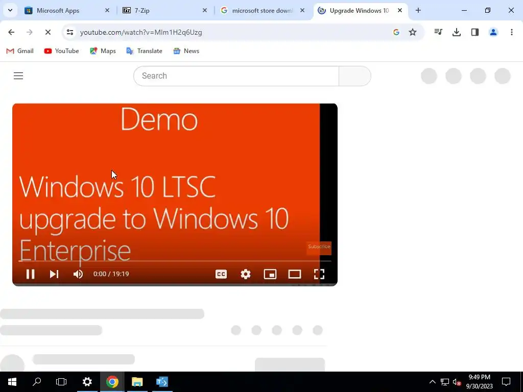Image resolution: width=523 pixels, height=392 pixels.
Task: Open the Windows notification center
Action: pyautogui.click(x=506, y=382)
